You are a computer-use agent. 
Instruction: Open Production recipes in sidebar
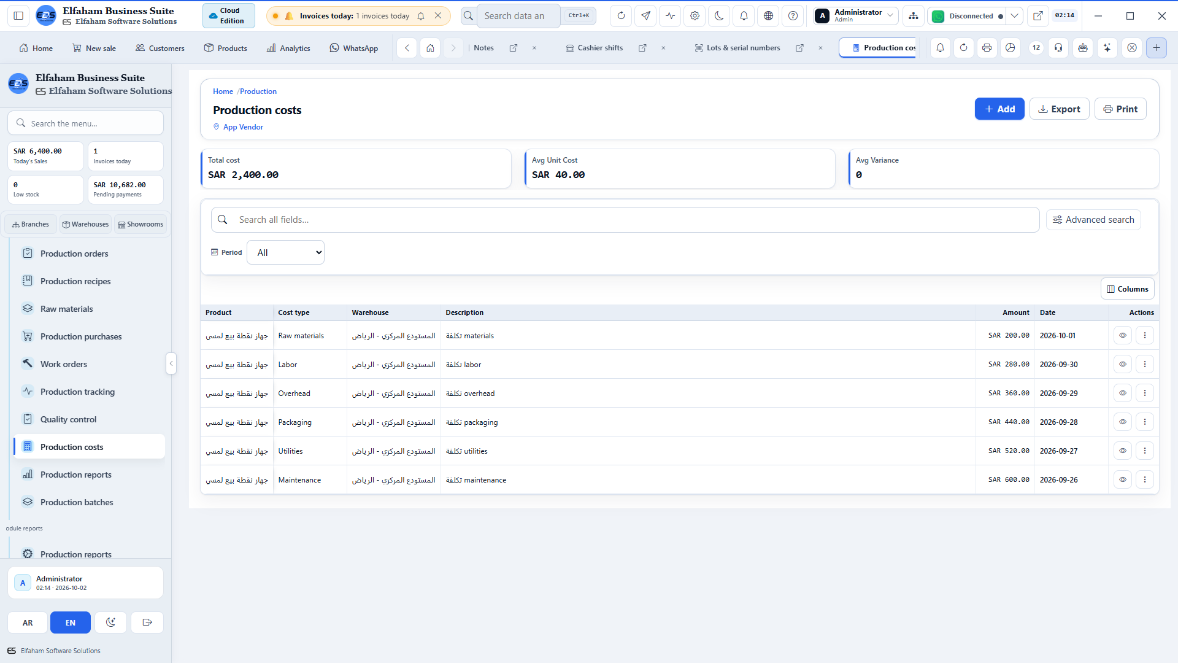point(89,281)
